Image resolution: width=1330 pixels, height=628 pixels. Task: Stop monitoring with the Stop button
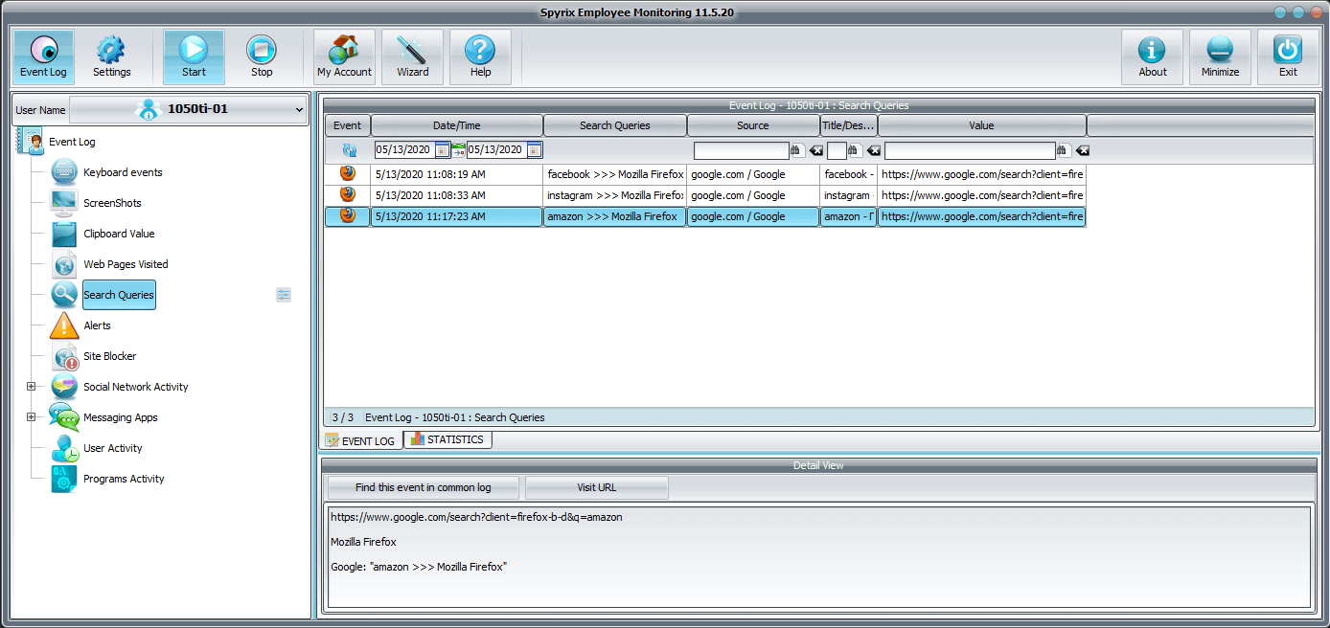[261, 56]
